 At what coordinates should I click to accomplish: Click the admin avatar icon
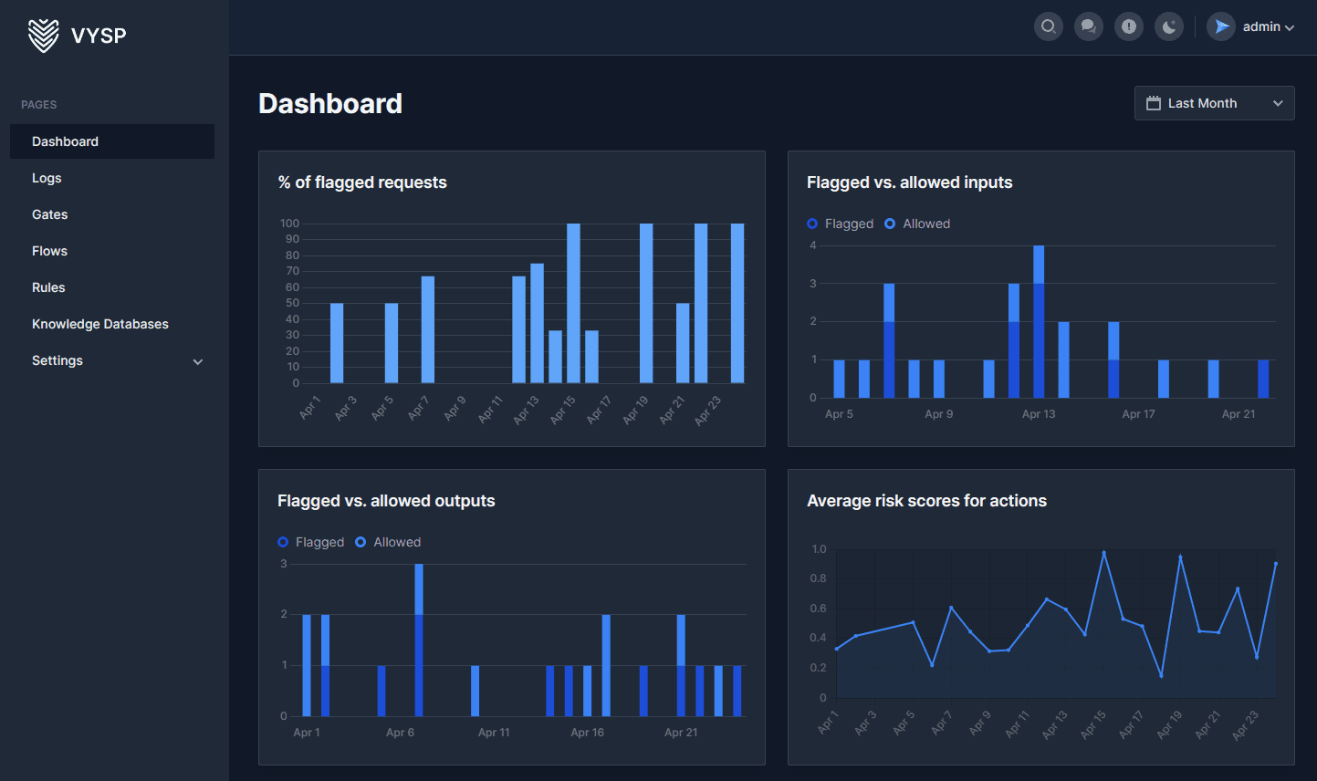1221,26
